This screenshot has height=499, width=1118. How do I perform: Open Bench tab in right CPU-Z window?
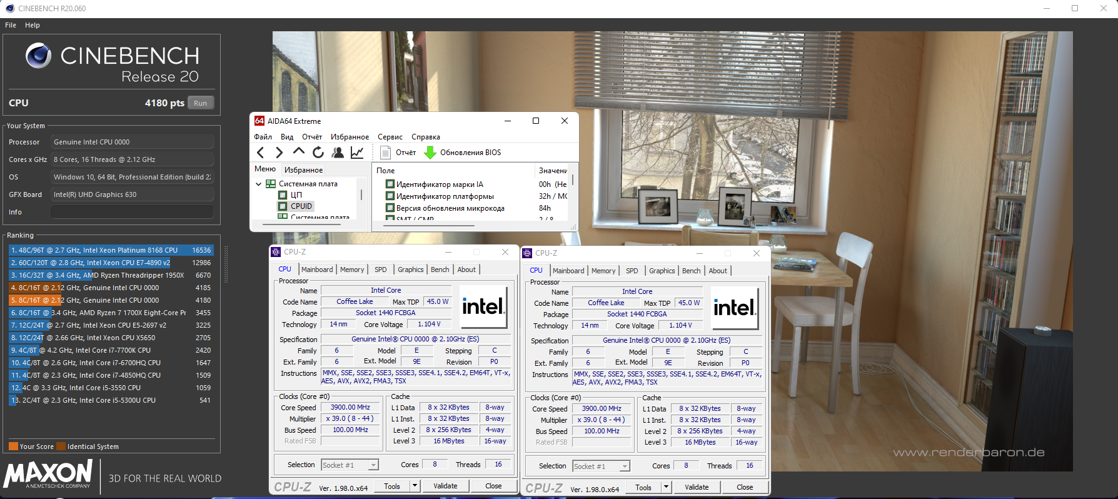click(x=691, y=271)
